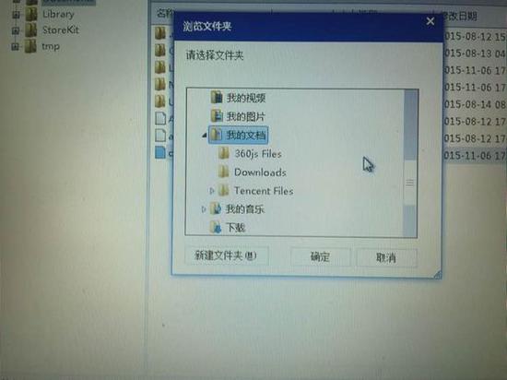Expand the tmp node plus box
Viewport: 507px width, 380px height.
[x=16, y=47]
